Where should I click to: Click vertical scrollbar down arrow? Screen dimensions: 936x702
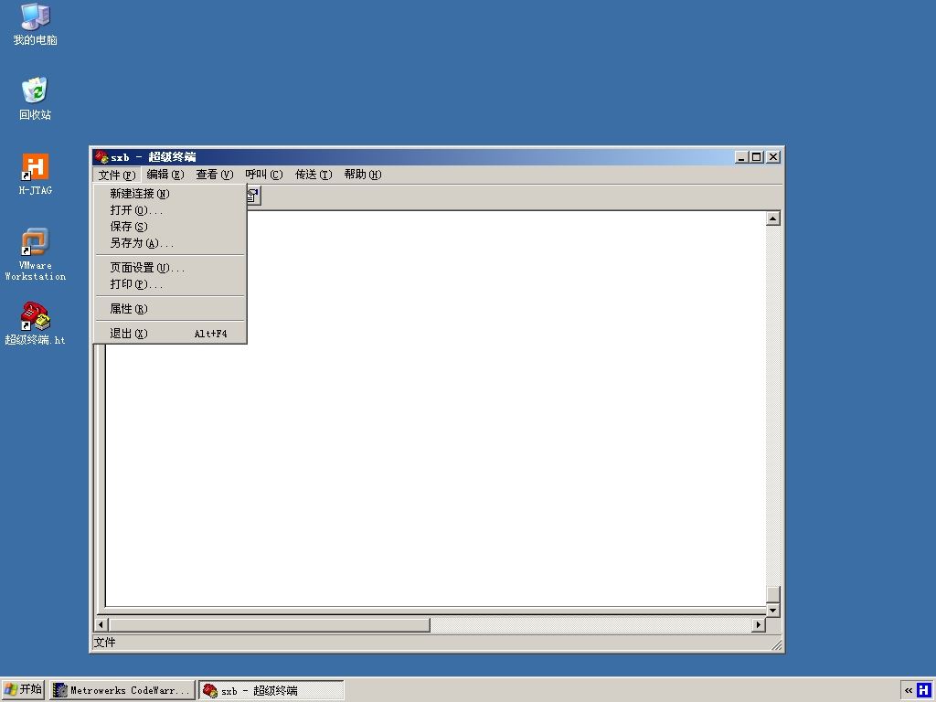point(773,610)
